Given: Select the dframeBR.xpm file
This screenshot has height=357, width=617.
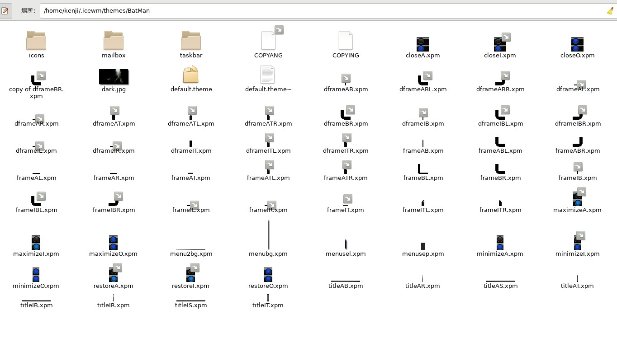Looking at the screenshot, I should pyautogui.click(x=346, y=113).
